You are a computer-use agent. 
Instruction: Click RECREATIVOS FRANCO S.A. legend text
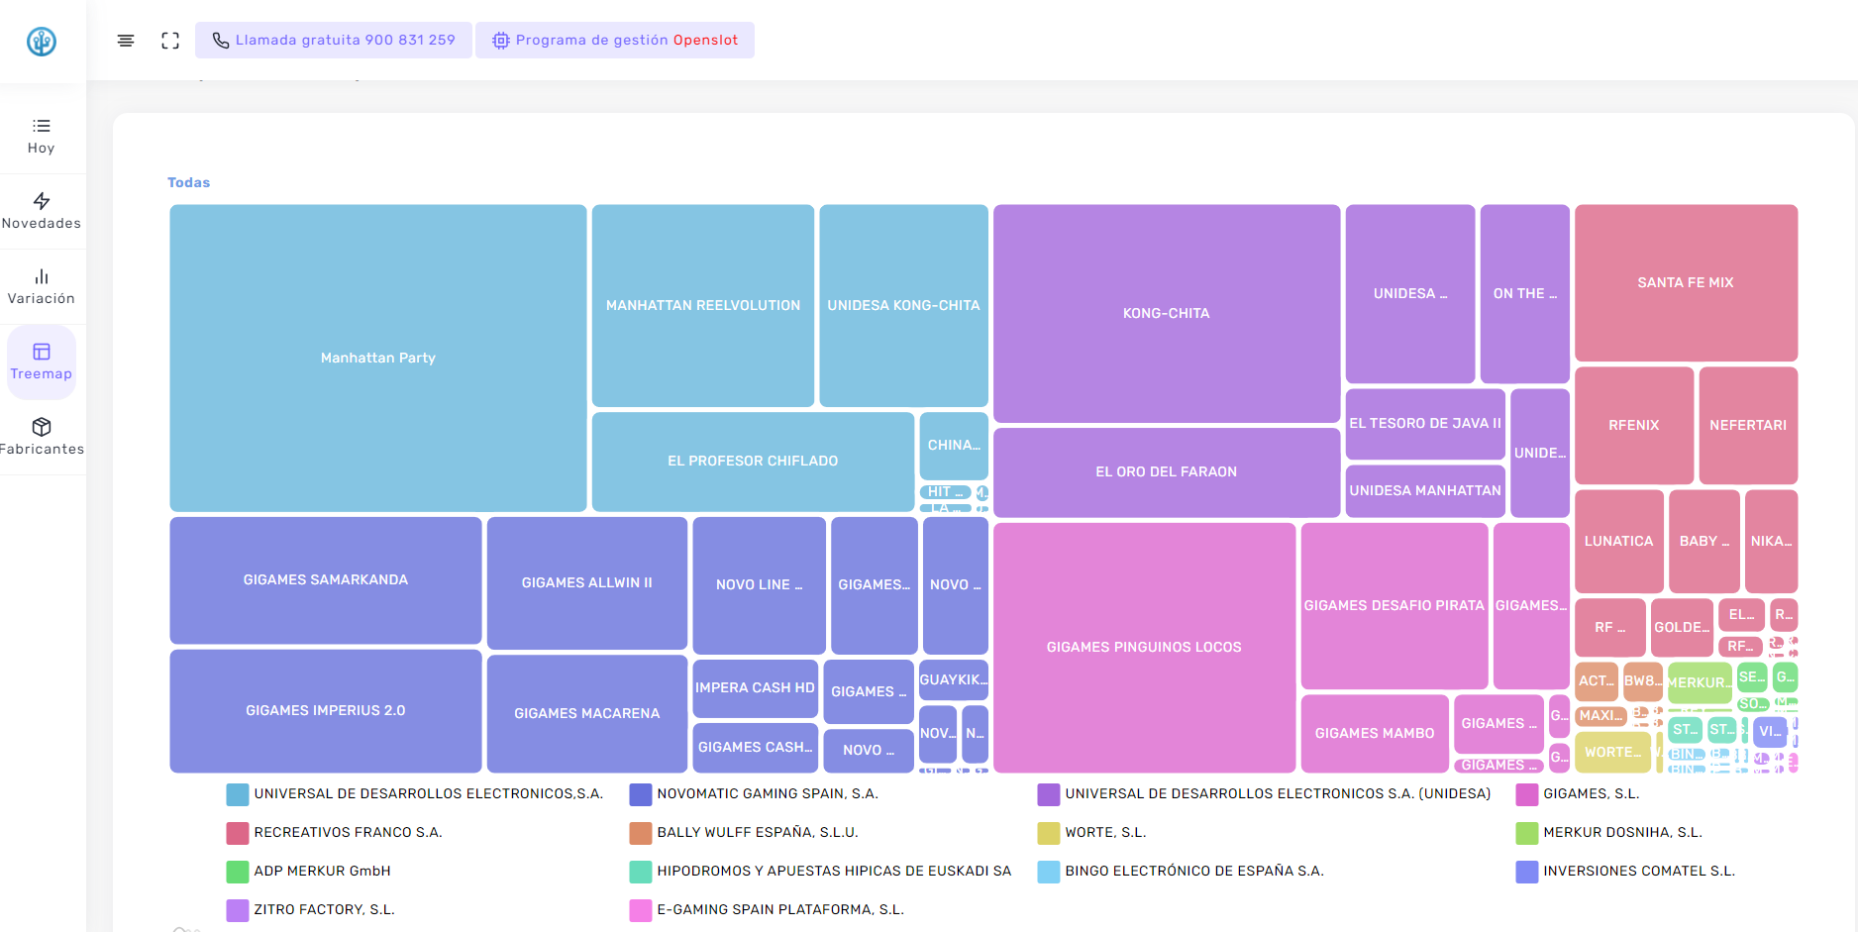click(348, 833)
